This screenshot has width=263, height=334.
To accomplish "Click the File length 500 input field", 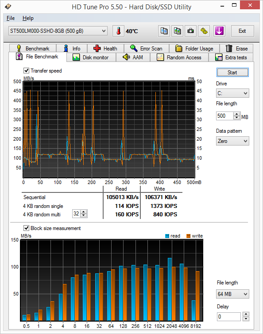I will (x=225, y=116).
